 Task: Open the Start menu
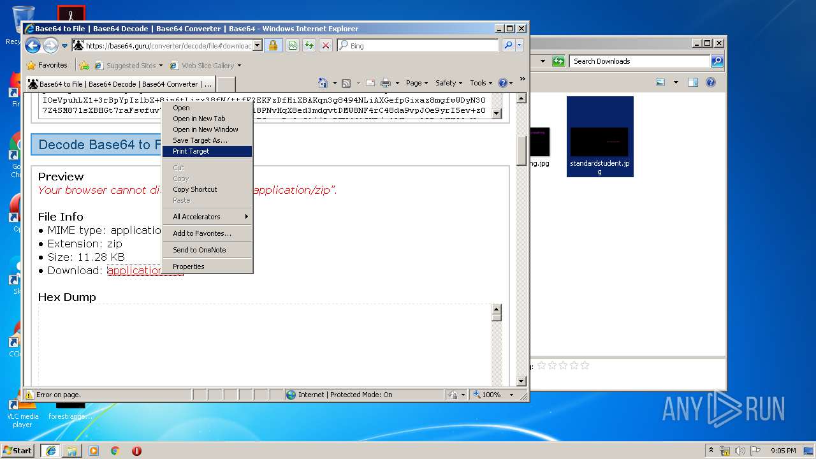tap(18, 450)
